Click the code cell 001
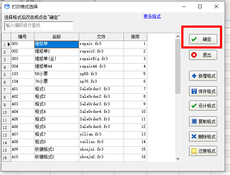The image size is (230, 175). [23, 45]
